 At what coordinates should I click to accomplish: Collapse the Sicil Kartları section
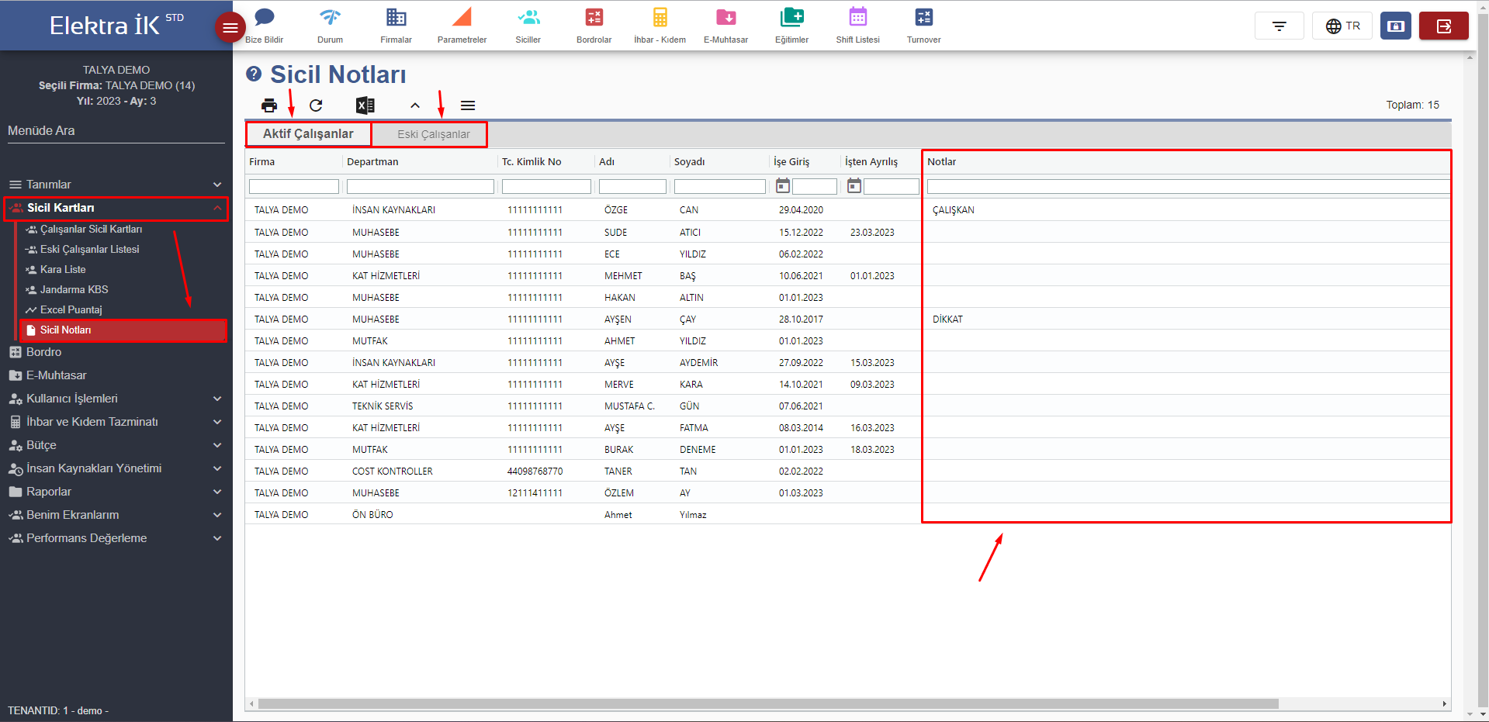tap(116, 208)
